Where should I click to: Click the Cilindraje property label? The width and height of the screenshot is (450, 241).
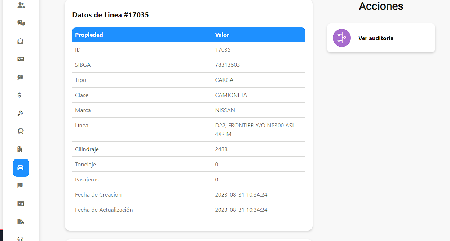(87, 149)
